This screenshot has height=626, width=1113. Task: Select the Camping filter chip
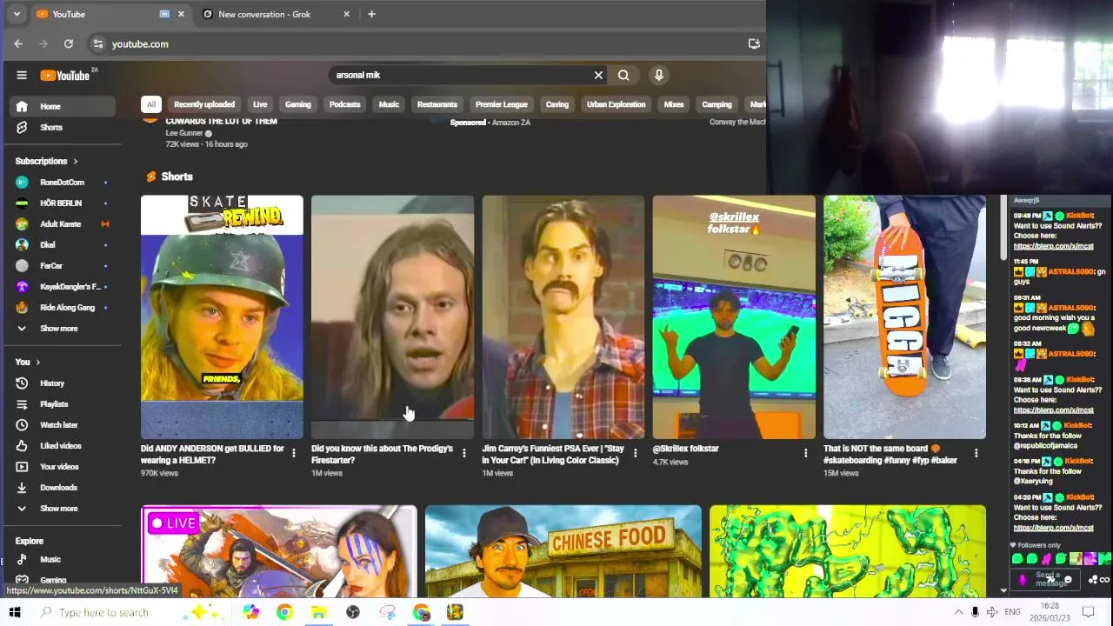716,104
